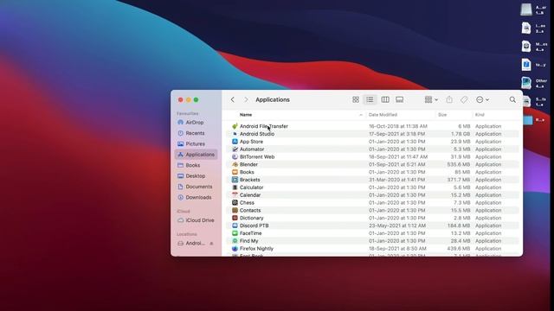Select the Calculator icon
Screen dimensions: 554x311
[235, 187]
